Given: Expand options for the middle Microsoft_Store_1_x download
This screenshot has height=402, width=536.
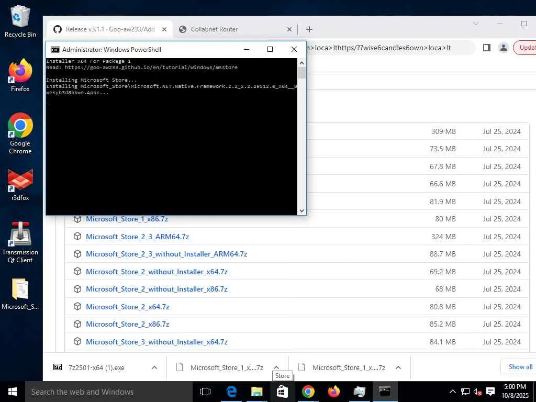Looking at the screenshot, I should click(x=276, y=367).
